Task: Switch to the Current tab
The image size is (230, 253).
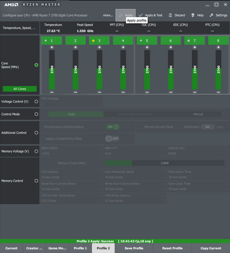Action: click(x=11, y=248)
